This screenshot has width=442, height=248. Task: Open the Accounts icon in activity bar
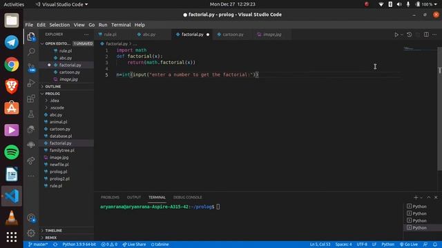(x=31, y=218)
